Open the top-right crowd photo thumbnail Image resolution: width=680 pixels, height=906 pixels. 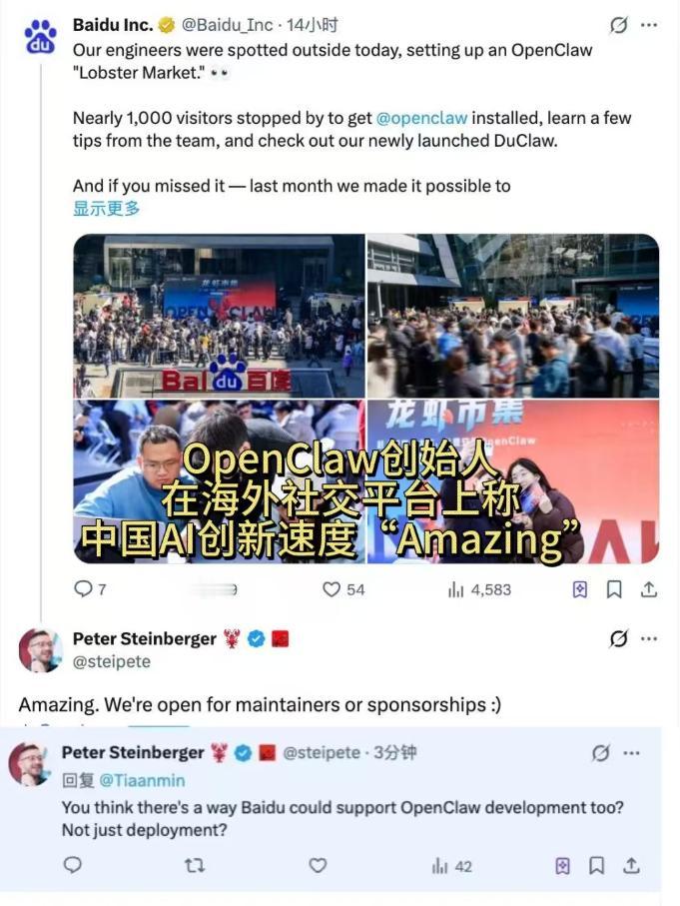tap(513, 316)
